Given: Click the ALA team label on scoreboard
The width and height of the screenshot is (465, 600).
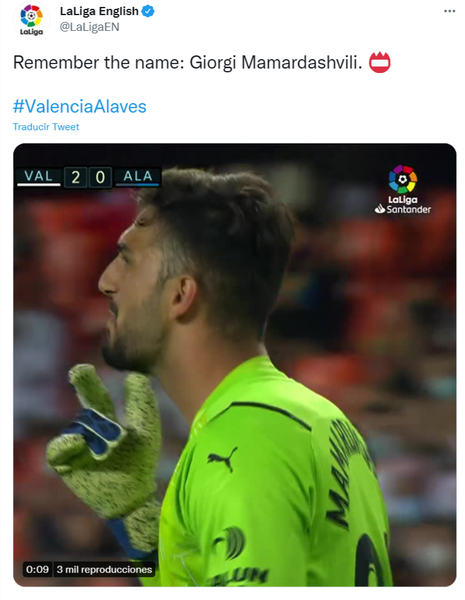Looking at the screenshot, I should (138, 176).
